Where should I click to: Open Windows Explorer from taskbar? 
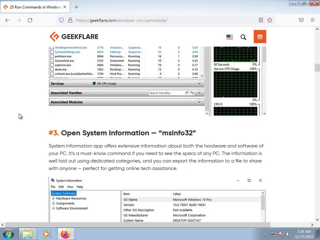point(28,234)
